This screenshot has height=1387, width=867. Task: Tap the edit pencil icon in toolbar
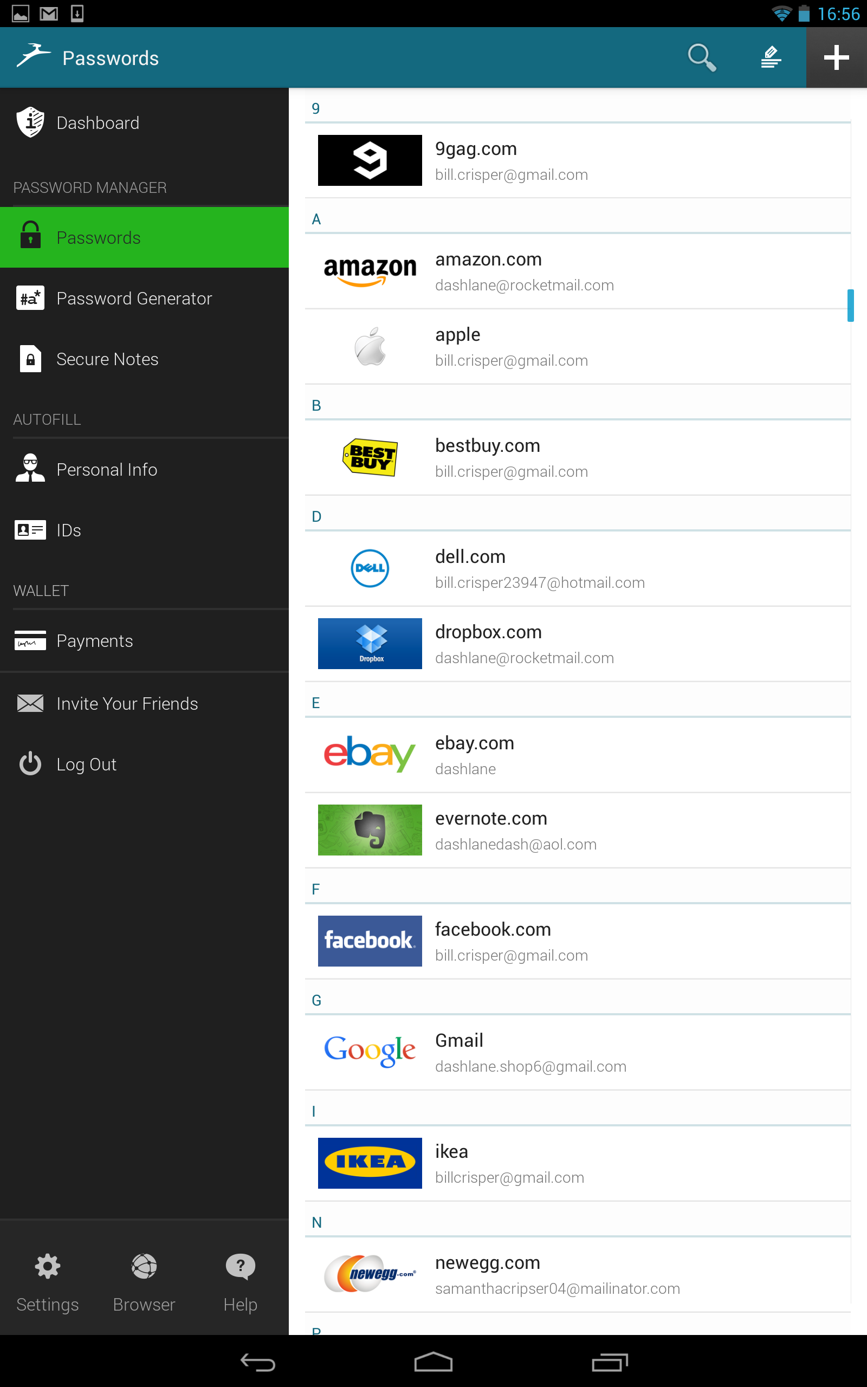click(771, 57)
